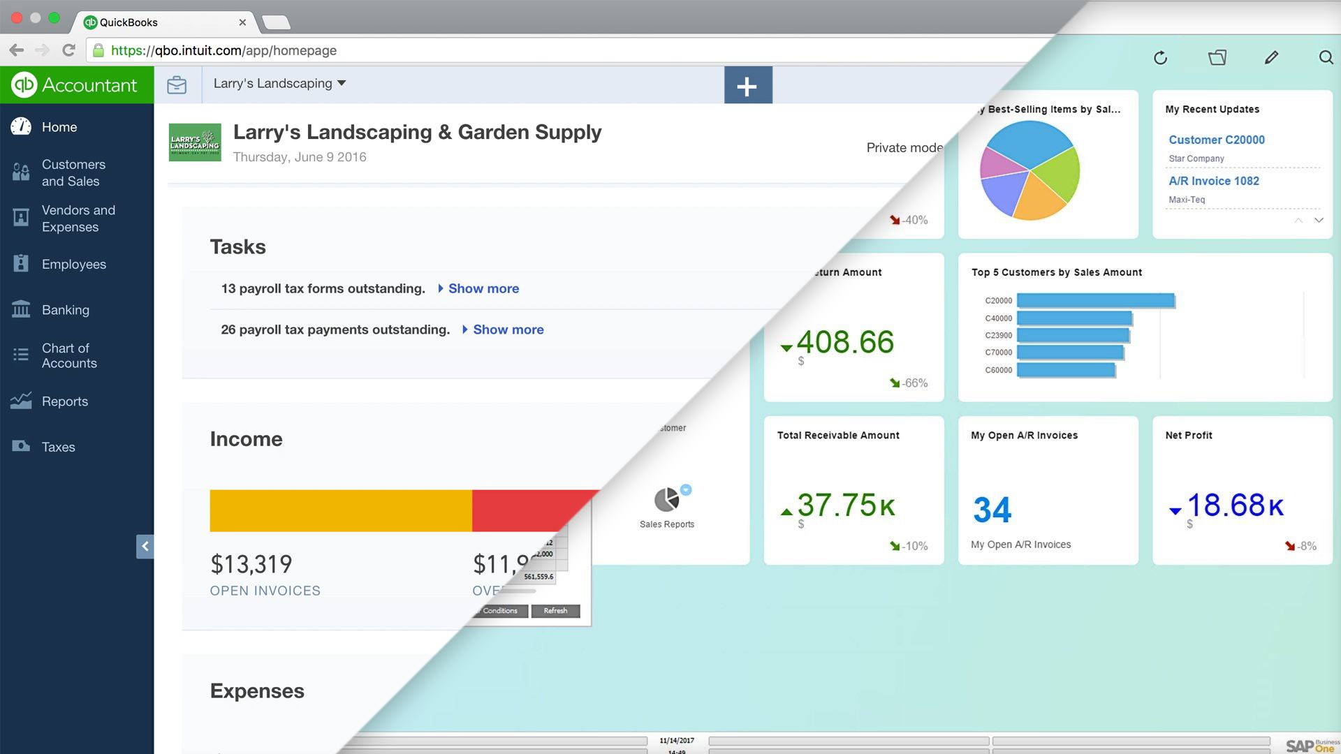Open the Larry's Landscaping company dropdown
This screenshot has height=754, width=1341.
pyautogui.click(x=279, y=83)
